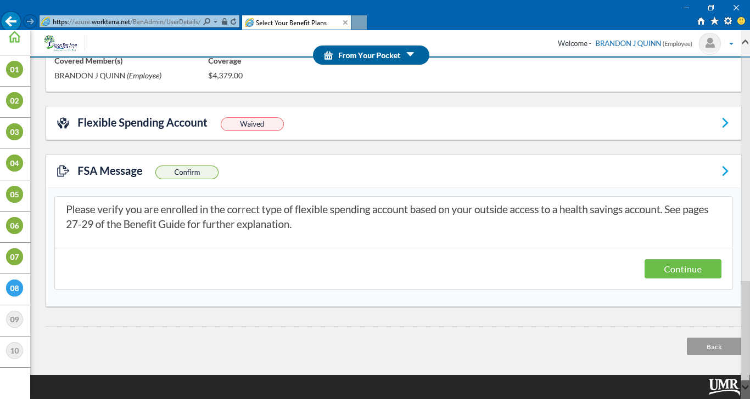Click the gray Back button
750x399 pixels.
point(714,346)
